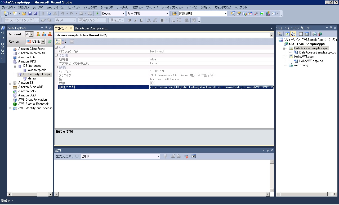Open the デバッグ(D) menu
The height and width of the screenshot is (205, 339).
point(90,7)
